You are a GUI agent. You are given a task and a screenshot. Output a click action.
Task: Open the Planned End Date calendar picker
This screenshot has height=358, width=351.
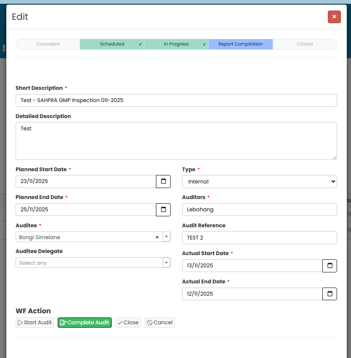163,210
